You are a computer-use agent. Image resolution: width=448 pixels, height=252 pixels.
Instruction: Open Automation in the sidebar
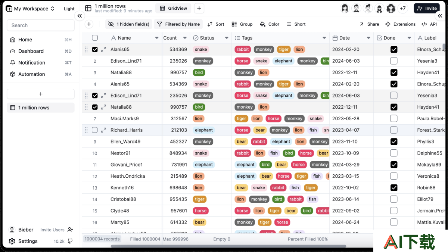tap(41, 74)
